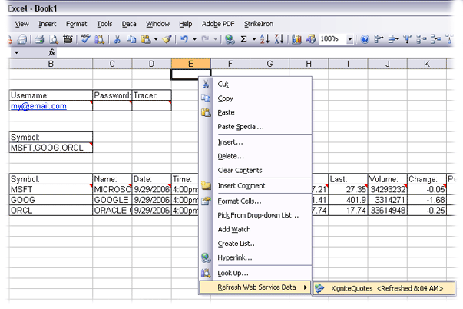
Task: Select the Volume cell 34293232
Action: click(x=388, y=190)
